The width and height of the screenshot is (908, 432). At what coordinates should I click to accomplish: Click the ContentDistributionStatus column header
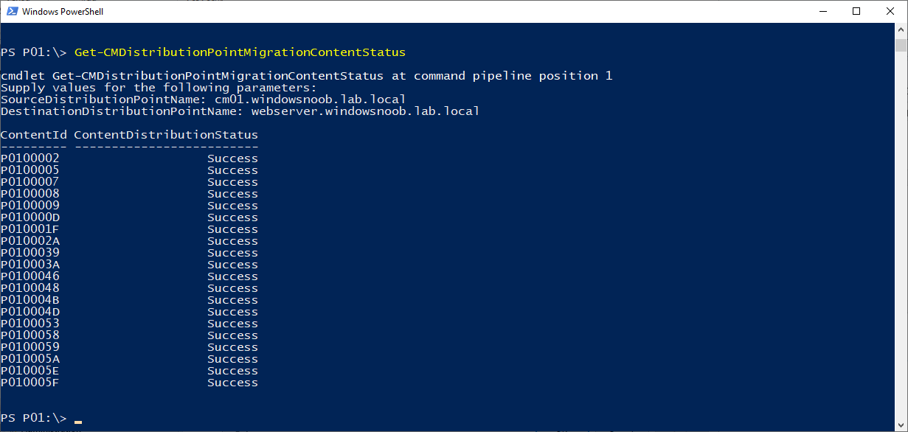pos(166,135)
